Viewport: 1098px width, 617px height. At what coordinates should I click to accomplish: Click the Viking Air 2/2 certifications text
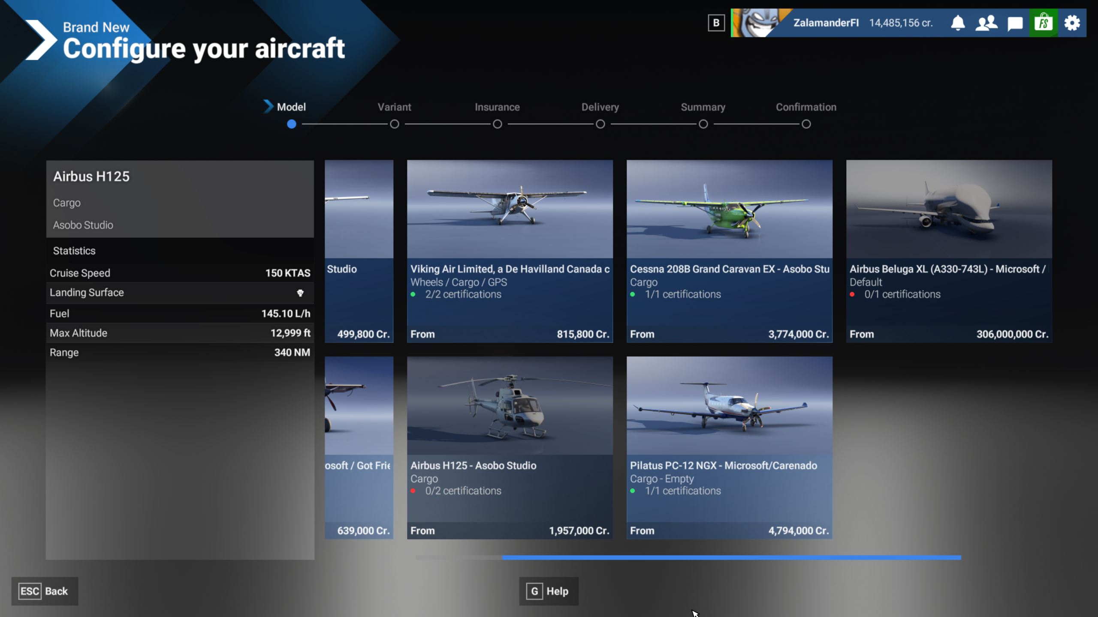click(463, 294)
